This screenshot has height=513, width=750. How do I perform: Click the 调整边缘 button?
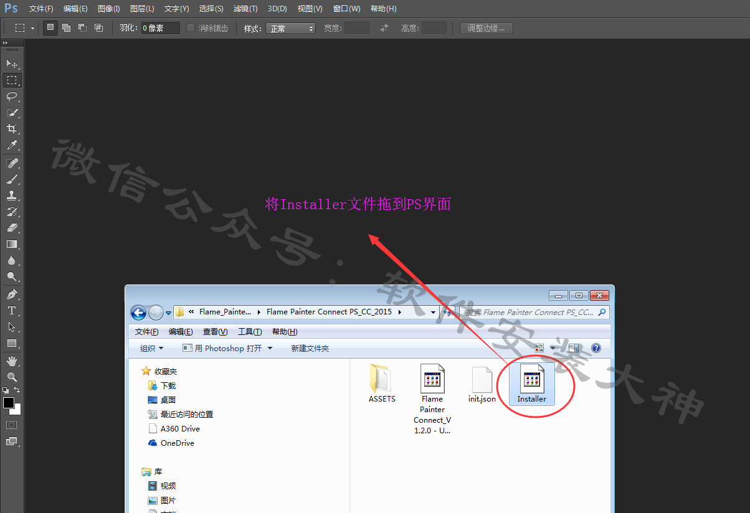(487, 28)
